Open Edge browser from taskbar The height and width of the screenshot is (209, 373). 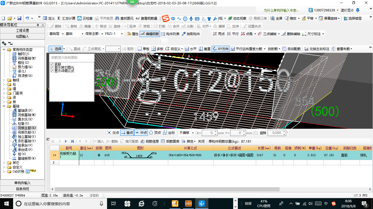141,203
